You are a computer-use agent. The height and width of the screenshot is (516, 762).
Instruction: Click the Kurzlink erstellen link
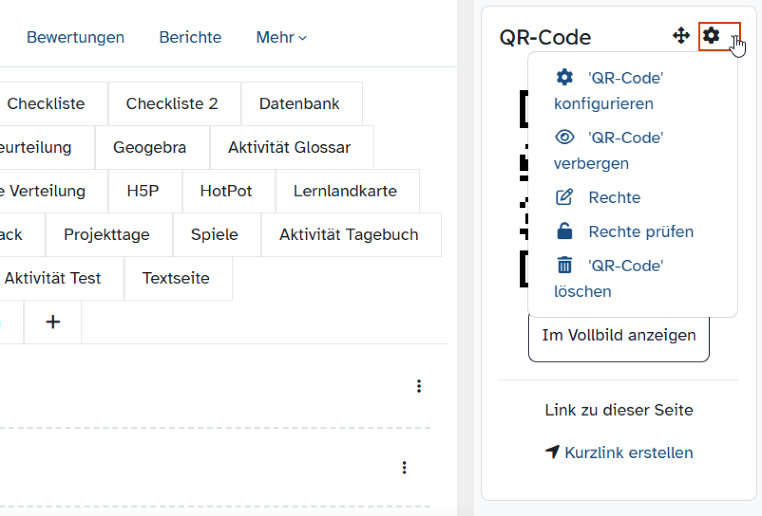click(x=629, y=452)
